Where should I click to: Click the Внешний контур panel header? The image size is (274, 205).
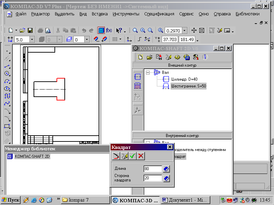(182, 65)
